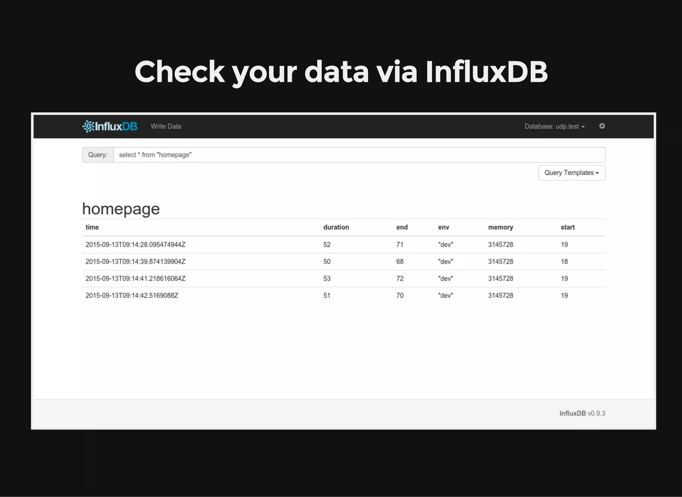Click the Query: label
The height and width of the screenshot is (497, 682).
pyautogui.click(x=98, y=155)
